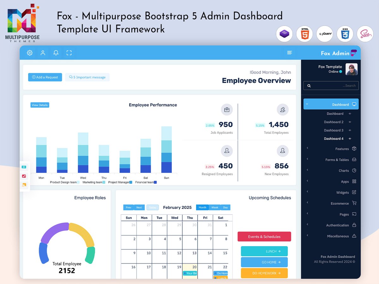
Task: Expand the Widgets menu chevron
Action: point(307,192)
